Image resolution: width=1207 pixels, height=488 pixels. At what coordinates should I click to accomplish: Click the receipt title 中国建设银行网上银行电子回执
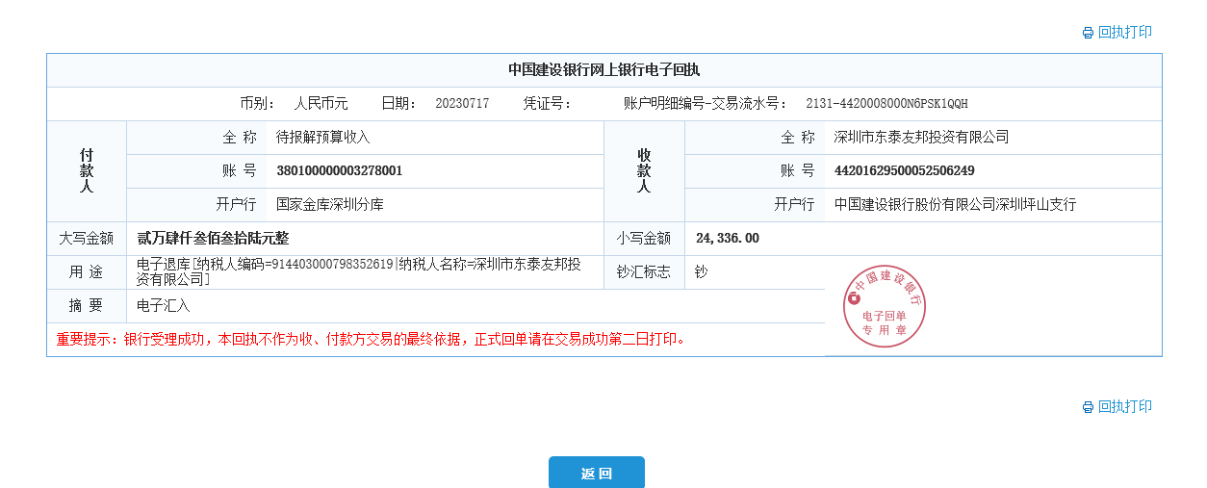[x=604, y=70]
